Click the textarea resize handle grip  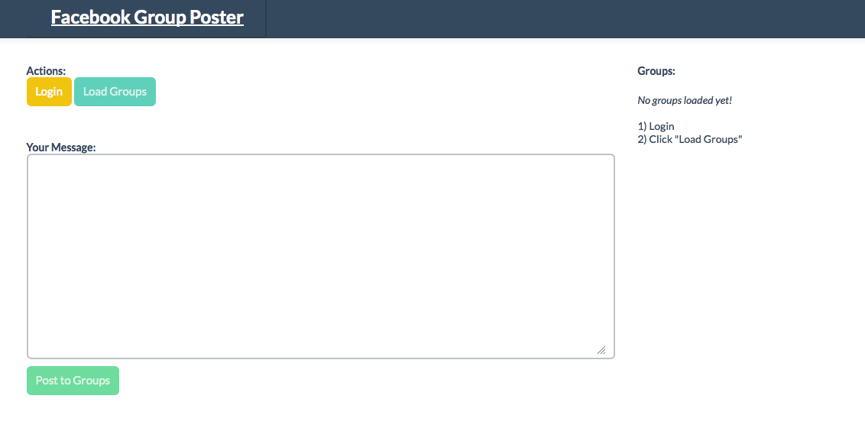pos(601,350)
